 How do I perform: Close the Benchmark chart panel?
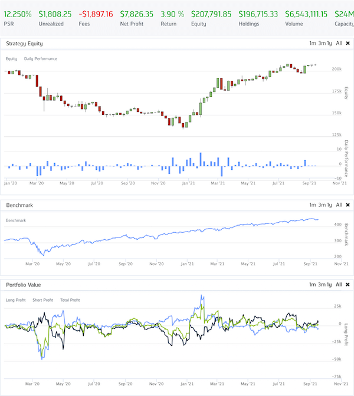pos(348,205)
